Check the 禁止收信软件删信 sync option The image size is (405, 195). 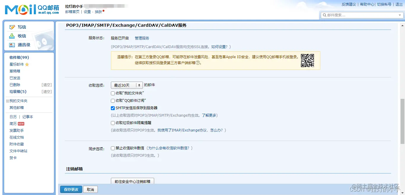pos(113,148)
